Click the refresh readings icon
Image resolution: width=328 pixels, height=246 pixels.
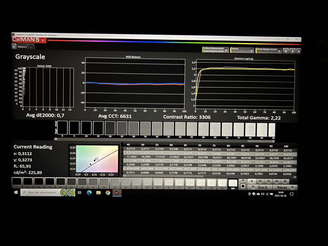click(285, 181)
